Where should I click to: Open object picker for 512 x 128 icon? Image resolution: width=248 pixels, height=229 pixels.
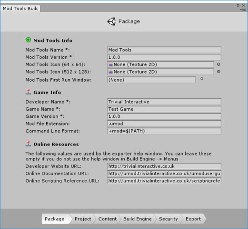218,72
